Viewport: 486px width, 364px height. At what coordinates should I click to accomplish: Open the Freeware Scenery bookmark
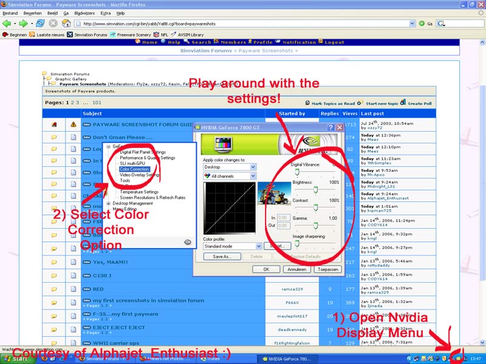pos(131,35)
